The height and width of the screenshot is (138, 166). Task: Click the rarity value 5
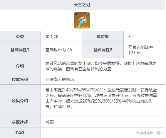[129, 37]
